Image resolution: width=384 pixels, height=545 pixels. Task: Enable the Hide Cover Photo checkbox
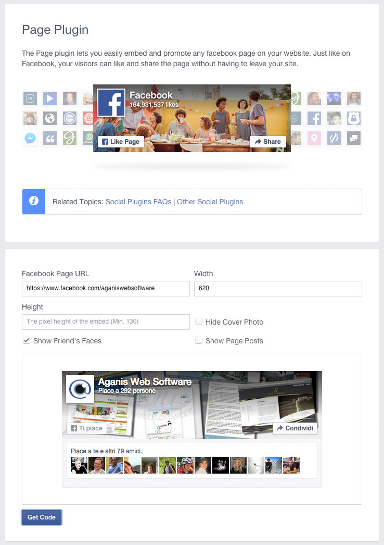(x=199, y=321)
